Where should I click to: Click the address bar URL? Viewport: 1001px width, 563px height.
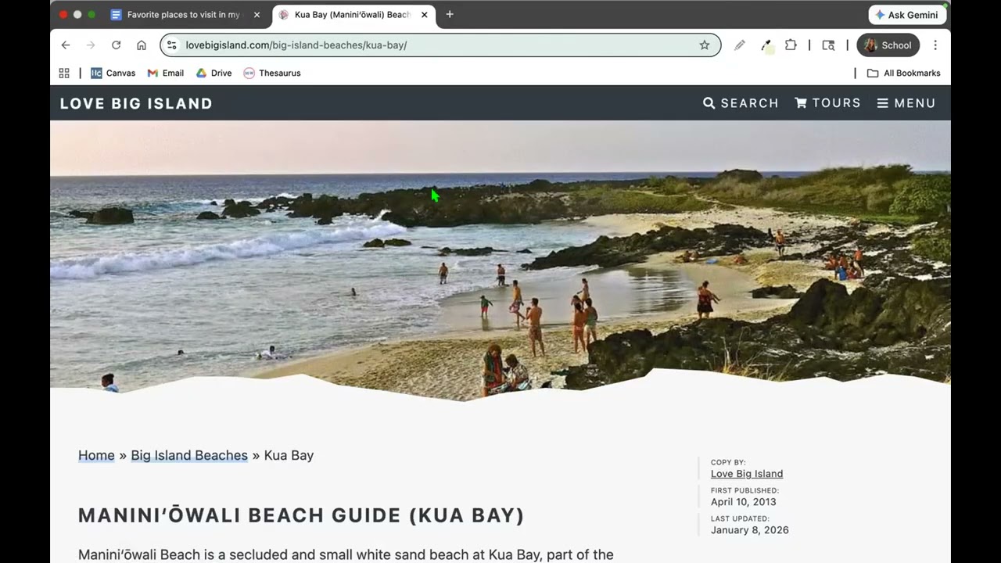click(x=296, y=45)
